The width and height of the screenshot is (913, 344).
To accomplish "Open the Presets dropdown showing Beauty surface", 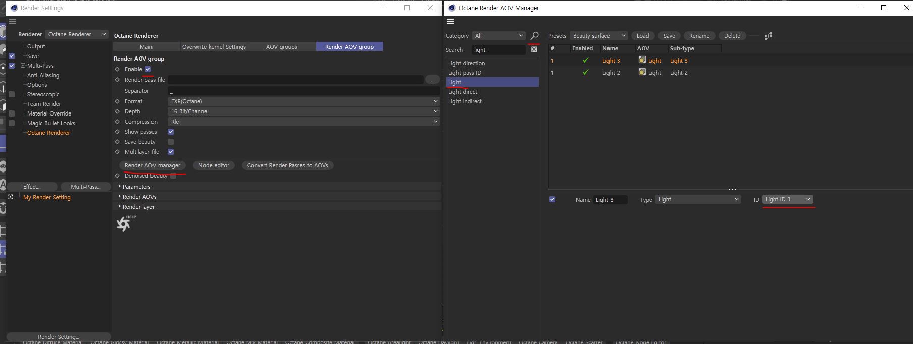I will click(599, 36).
